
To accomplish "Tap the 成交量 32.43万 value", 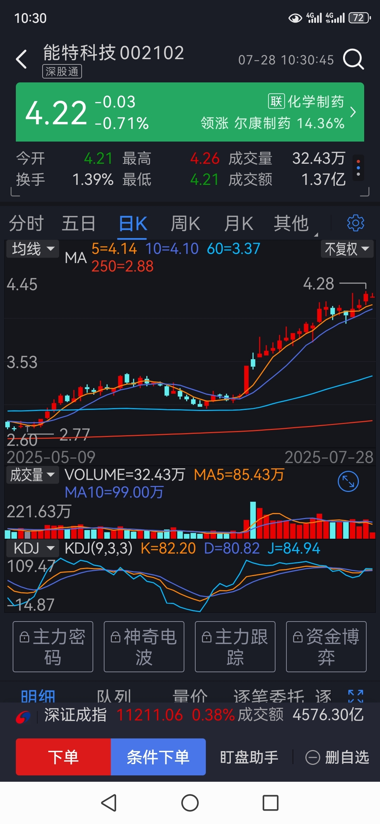I will click(x=319, y=158).
